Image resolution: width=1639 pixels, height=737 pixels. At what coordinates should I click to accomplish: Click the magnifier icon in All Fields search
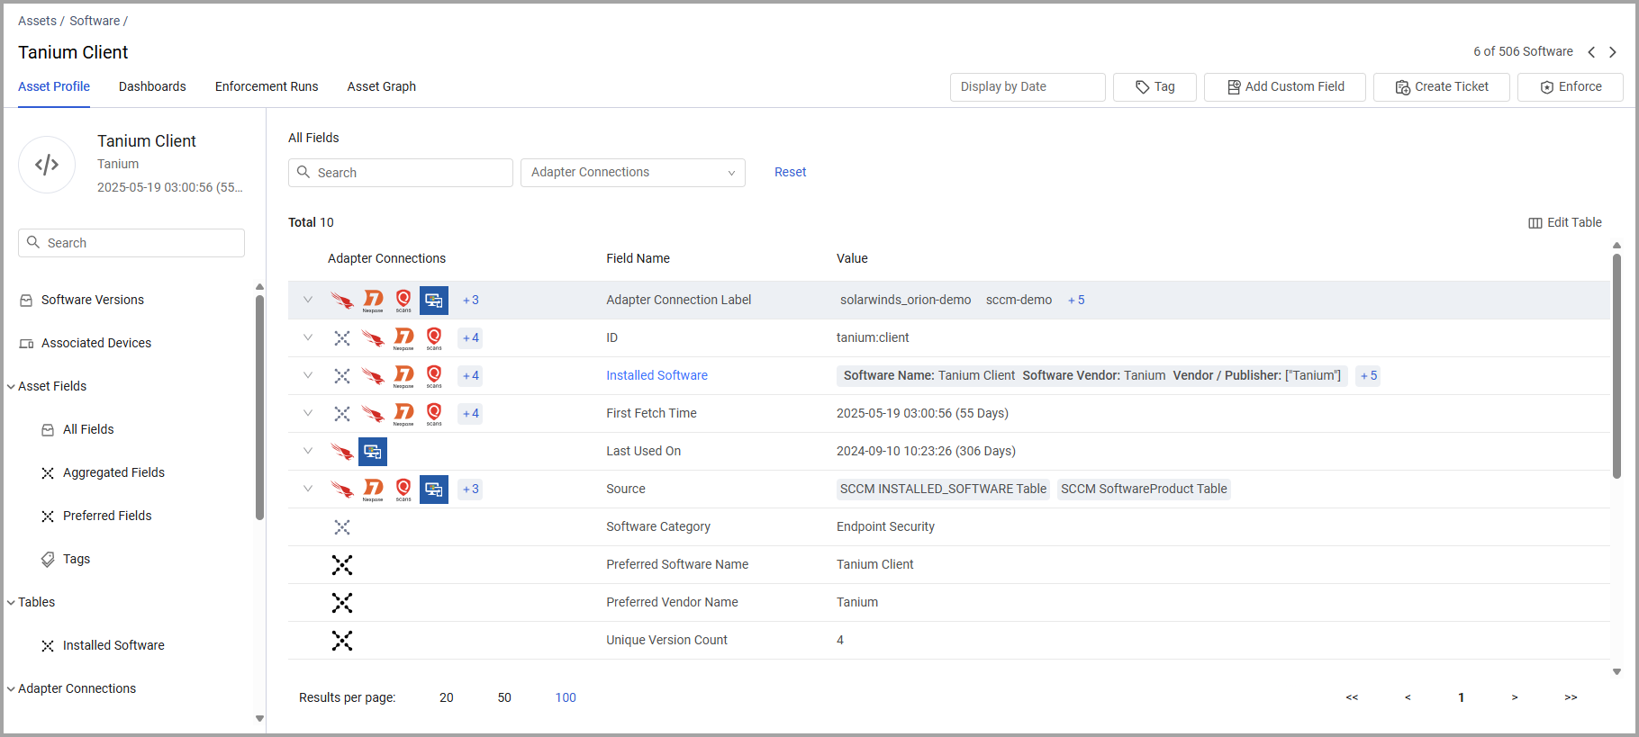pyautogui.click(x=303, y=172)
